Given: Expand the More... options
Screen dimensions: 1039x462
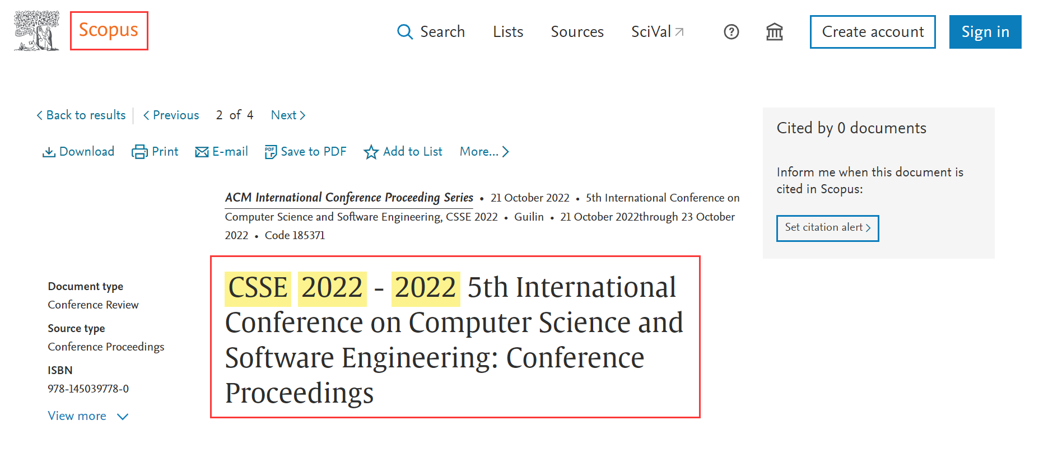Looking at the screenshot, I should point(484,152).
